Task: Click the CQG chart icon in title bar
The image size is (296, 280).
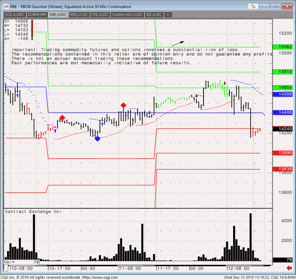Action: 6,6
